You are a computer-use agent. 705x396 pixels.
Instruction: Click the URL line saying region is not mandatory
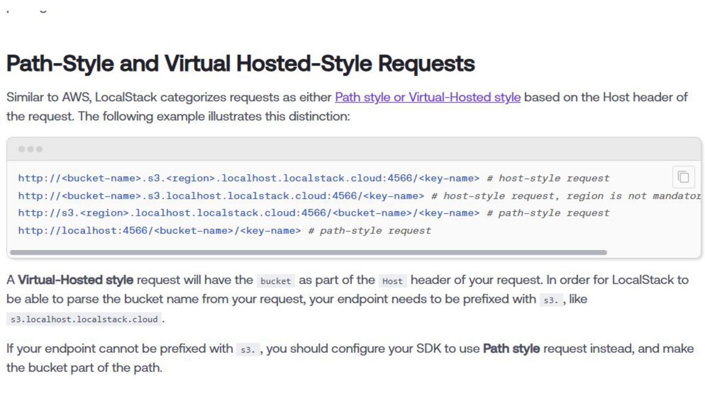(x=360, y=196)
